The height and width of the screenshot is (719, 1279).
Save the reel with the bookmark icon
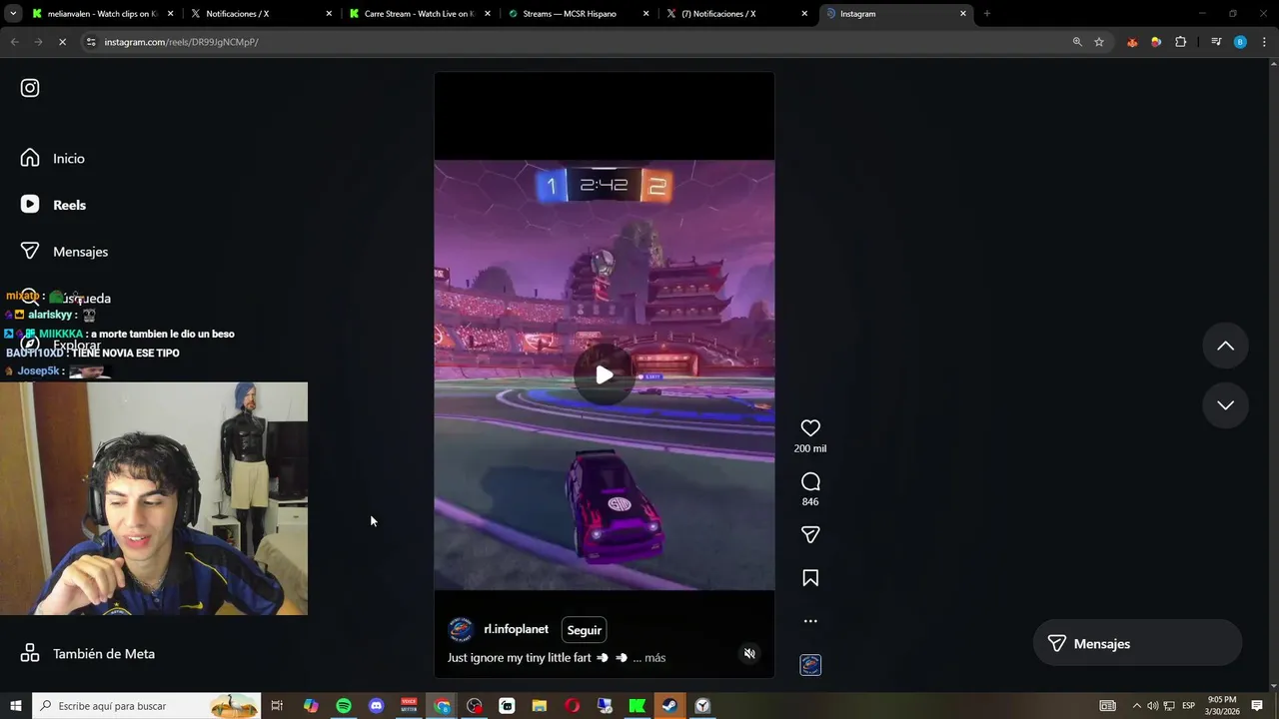pyautogui.click(x=810, y=578)
